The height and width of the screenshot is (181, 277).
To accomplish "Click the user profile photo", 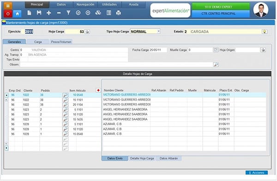I will click(x=261, y=10).
